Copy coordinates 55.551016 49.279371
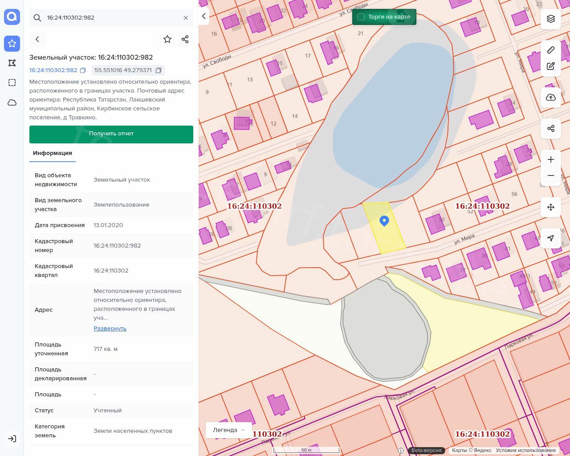570x456 pixels. [158, 70]
